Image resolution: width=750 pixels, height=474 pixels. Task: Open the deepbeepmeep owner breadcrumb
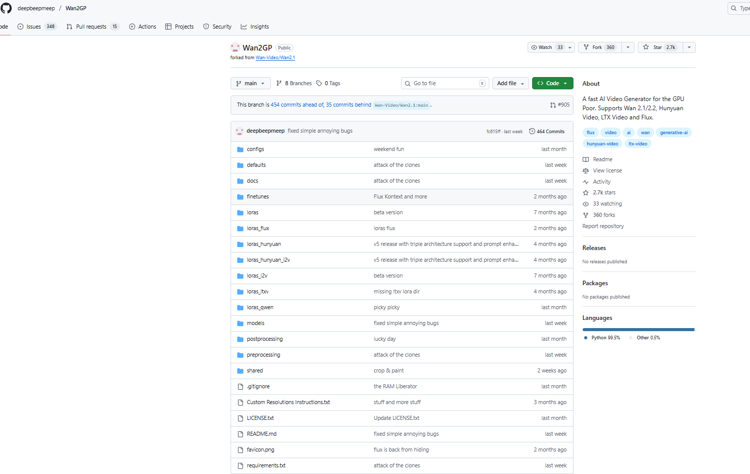click(36, 8)
